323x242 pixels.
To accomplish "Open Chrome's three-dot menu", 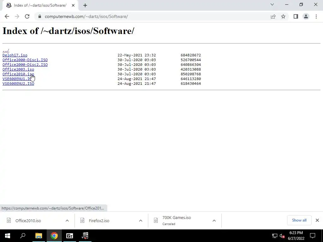I will pyautogui.click(x=316, y=16).
